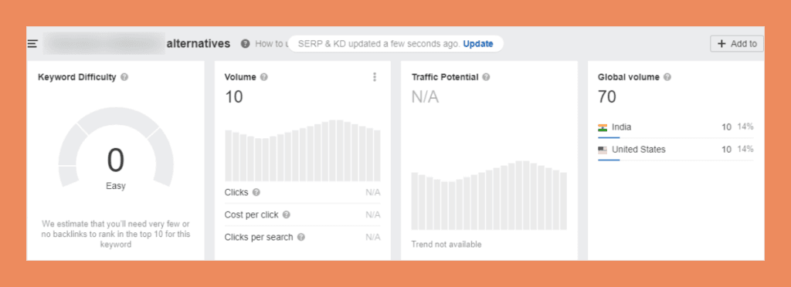Click the 'Trend not available' text
This screenshot has width=791, height=287.
pos(446,245)
